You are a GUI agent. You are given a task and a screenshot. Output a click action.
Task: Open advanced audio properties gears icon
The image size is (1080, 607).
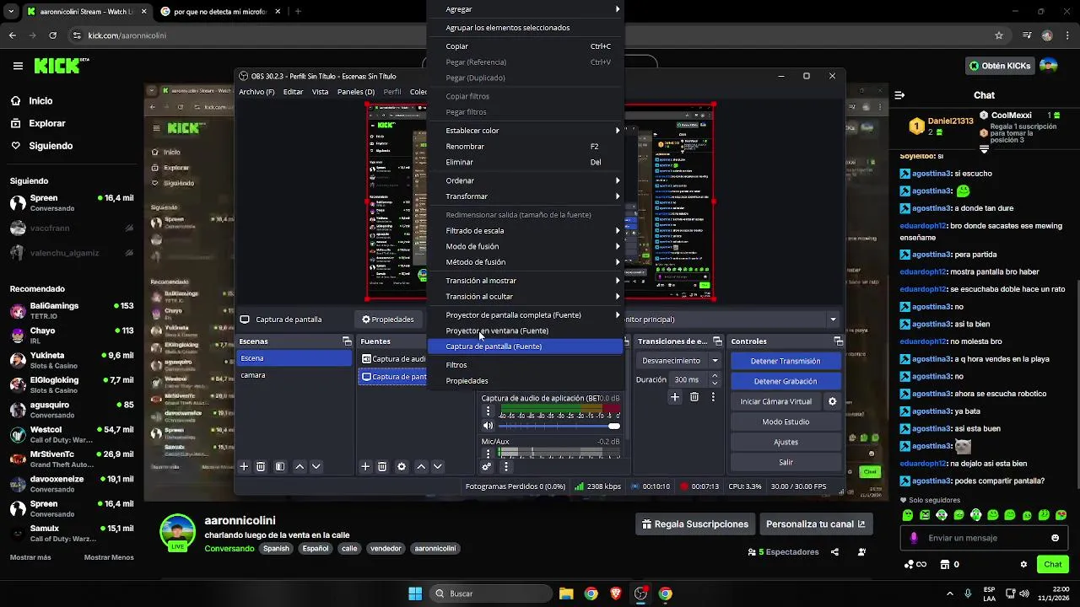(487, 466)
